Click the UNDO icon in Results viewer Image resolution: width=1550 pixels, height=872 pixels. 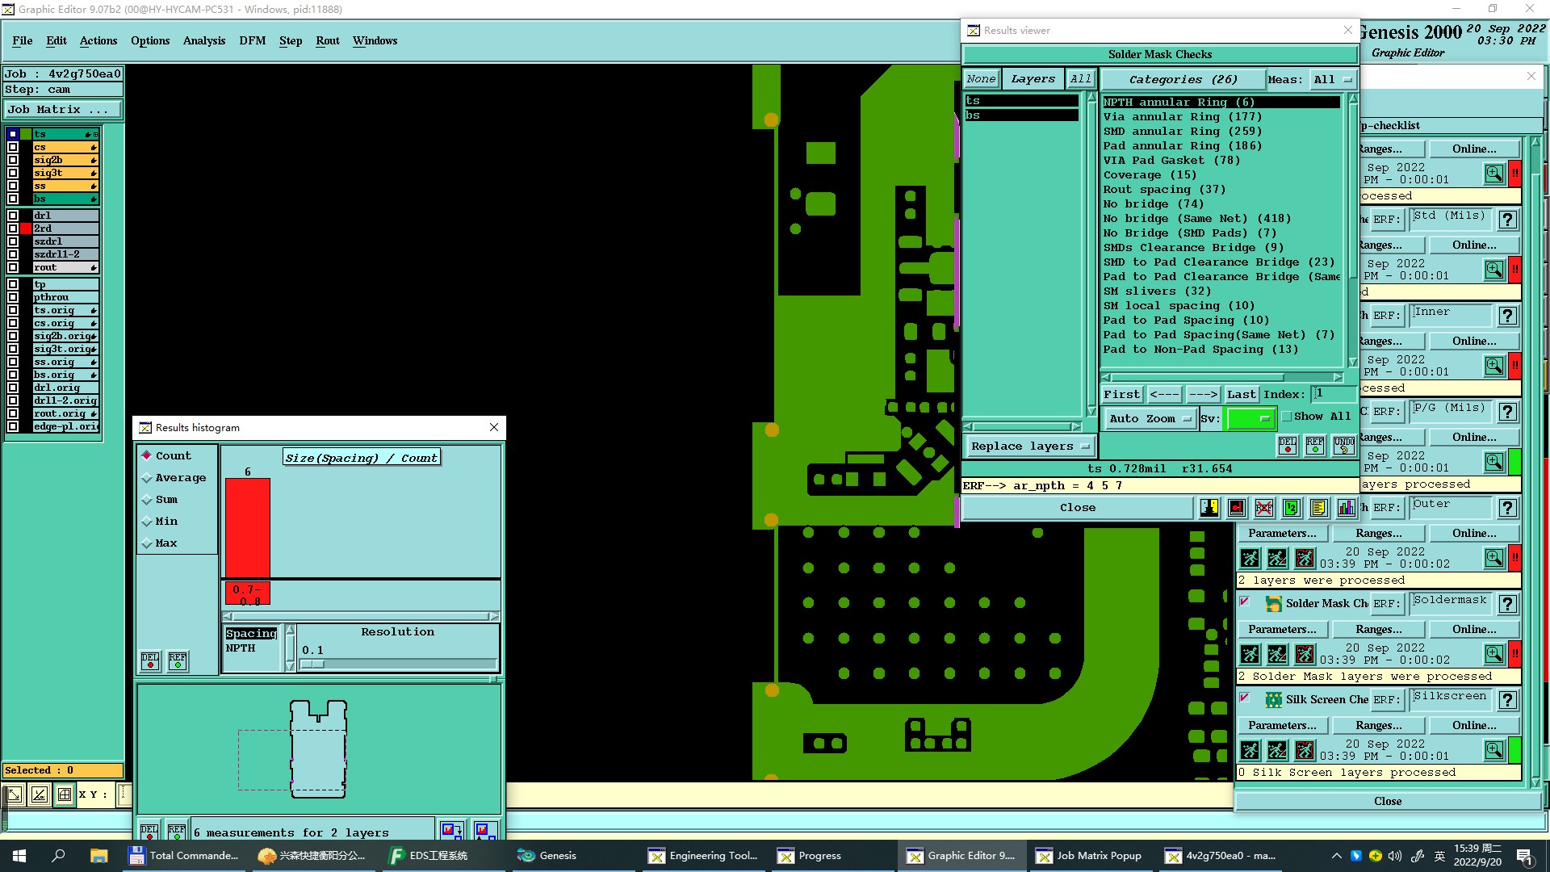[1343, 445]
